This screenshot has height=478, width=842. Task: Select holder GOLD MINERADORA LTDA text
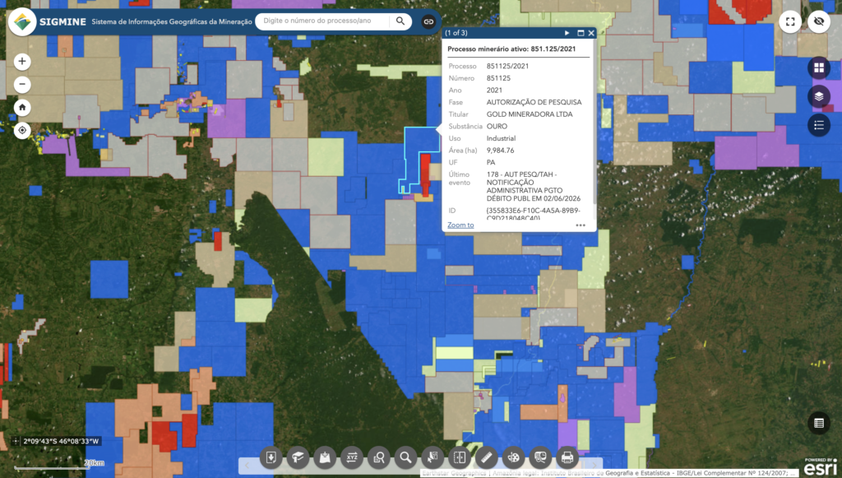tap(530, 114)
